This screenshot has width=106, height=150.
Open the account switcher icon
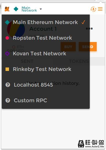(x=93, y=9)
